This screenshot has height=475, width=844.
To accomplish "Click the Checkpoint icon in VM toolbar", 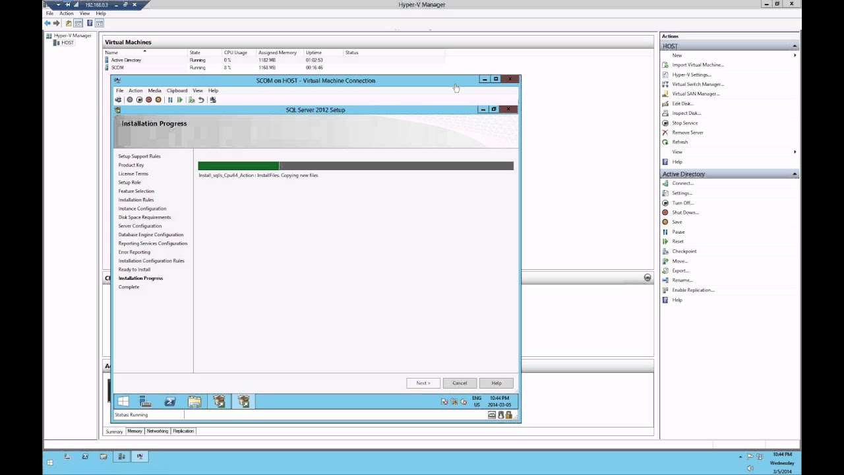I will coord(192,100).
